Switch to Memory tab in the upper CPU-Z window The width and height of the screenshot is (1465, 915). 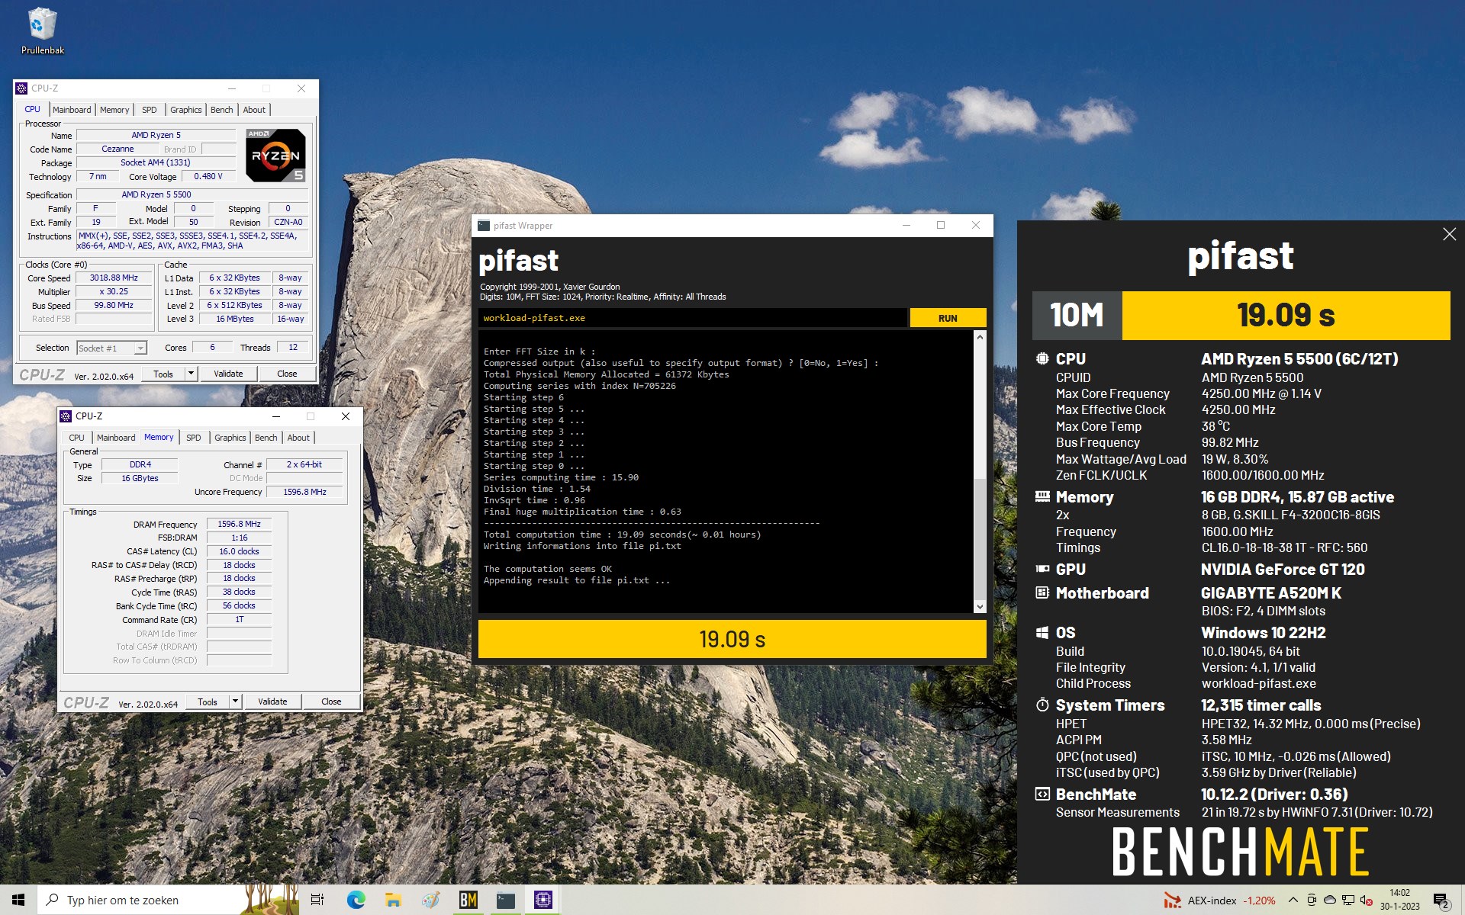[x=114, y=110]
